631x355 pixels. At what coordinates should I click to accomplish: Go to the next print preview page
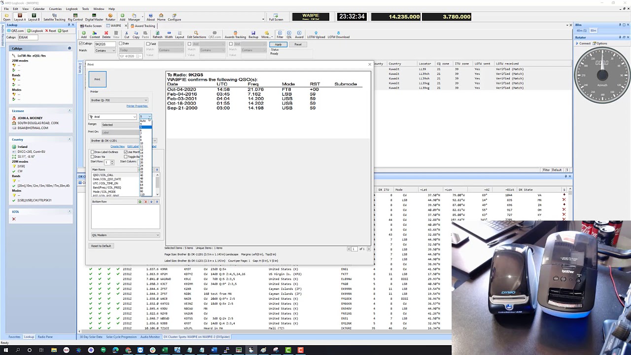(369, 249)
